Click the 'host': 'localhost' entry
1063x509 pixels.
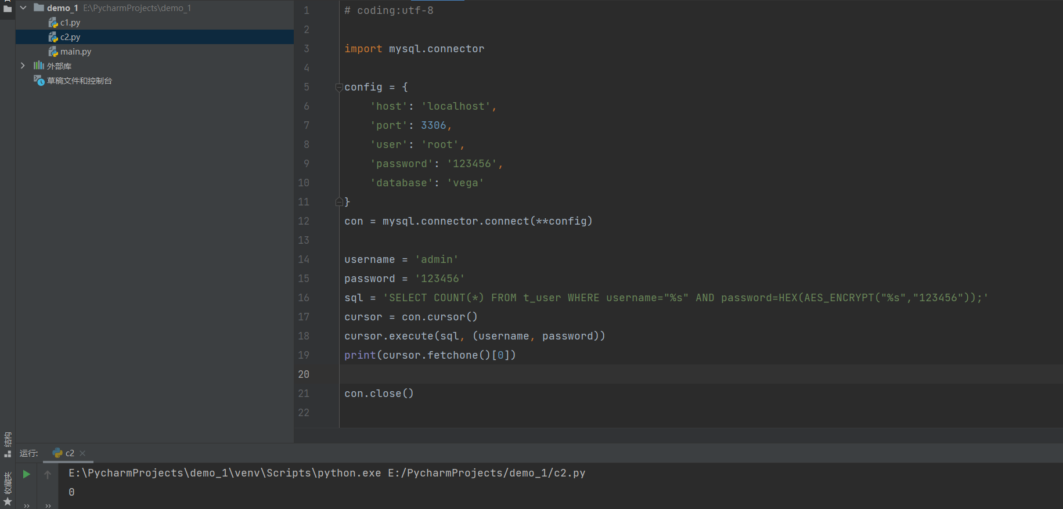click(433, 106)
